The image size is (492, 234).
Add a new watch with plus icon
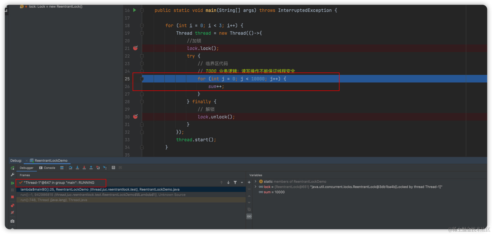249,182
